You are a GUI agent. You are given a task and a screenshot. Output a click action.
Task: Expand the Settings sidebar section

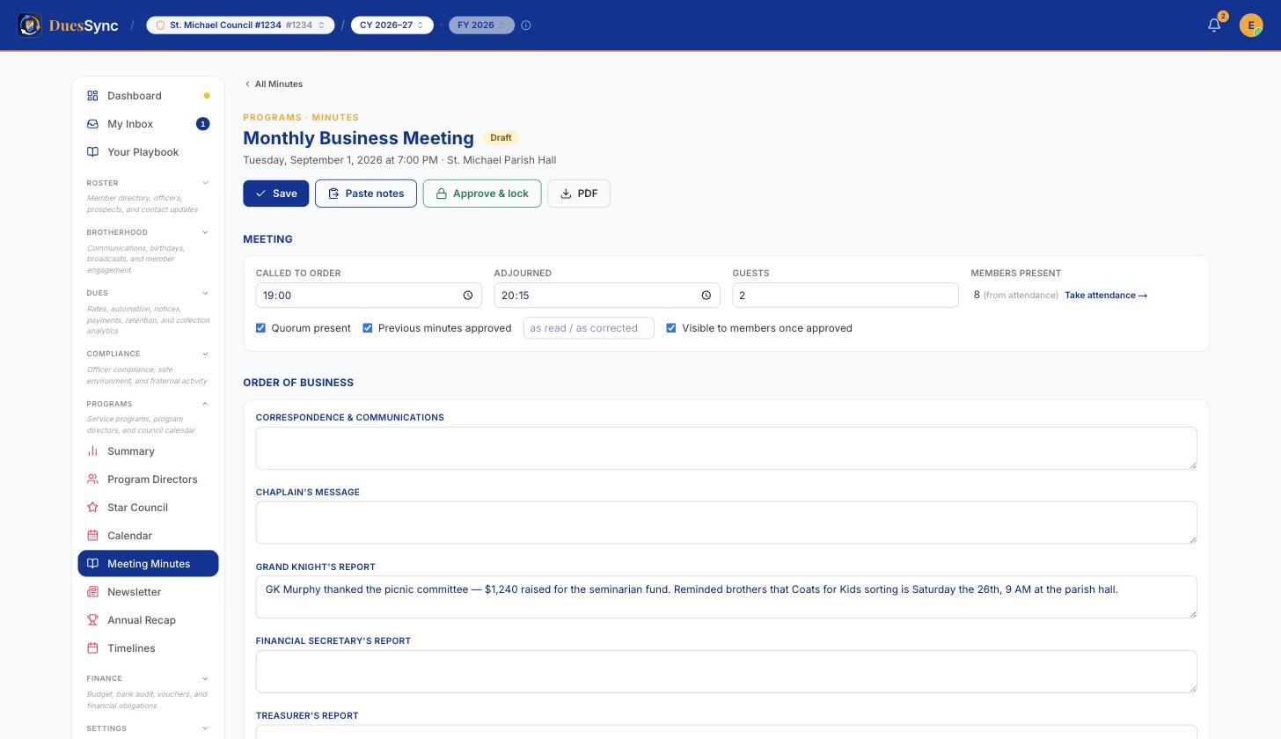point(148,728)
